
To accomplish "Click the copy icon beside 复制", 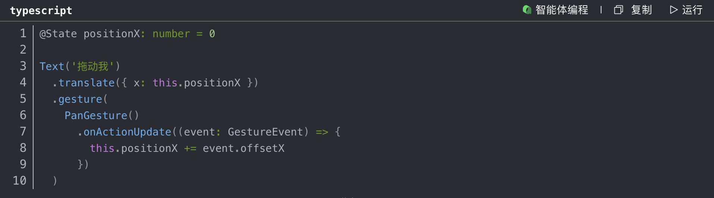I will coord(618,10).
